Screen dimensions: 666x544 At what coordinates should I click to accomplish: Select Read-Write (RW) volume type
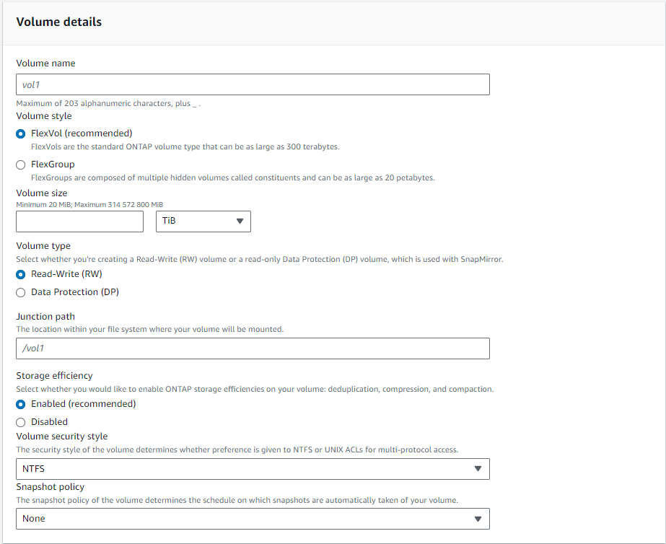(x=20, y=274)
